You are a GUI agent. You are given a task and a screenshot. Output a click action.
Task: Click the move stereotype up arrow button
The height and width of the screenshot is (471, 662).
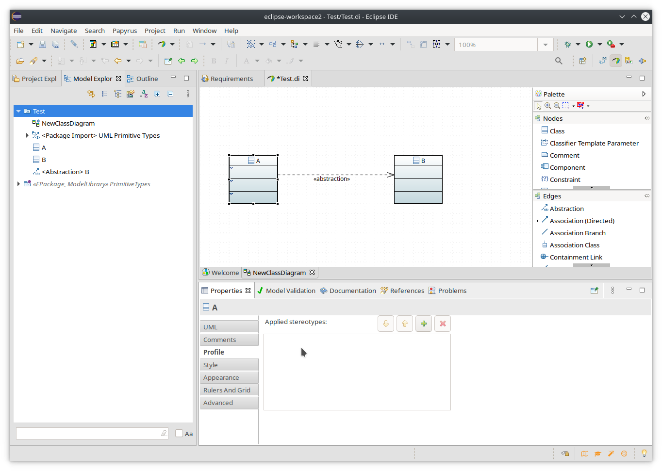coord(405,324)
